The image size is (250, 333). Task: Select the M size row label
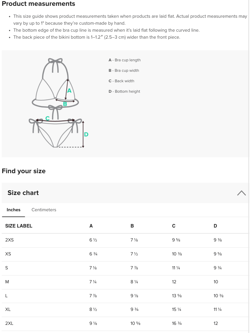[x=7, y=282]
